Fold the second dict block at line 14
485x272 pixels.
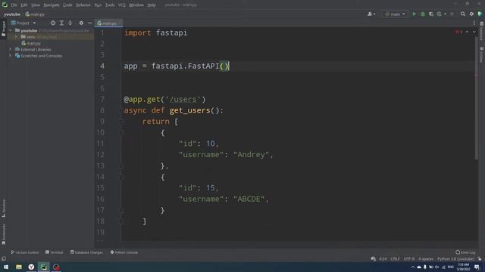click(x=121, y=177)
